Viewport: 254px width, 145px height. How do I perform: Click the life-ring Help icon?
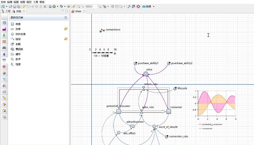[x=138, y=6]
